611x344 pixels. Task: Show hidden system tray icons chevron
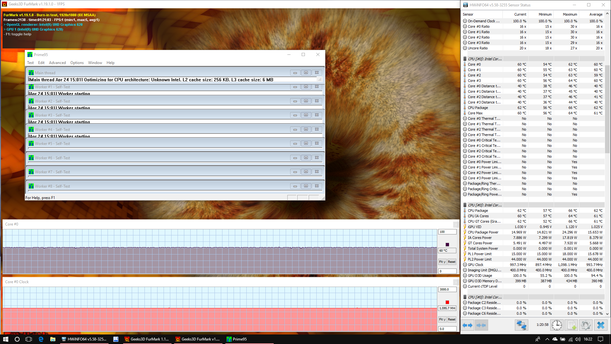tap(547, 339)
